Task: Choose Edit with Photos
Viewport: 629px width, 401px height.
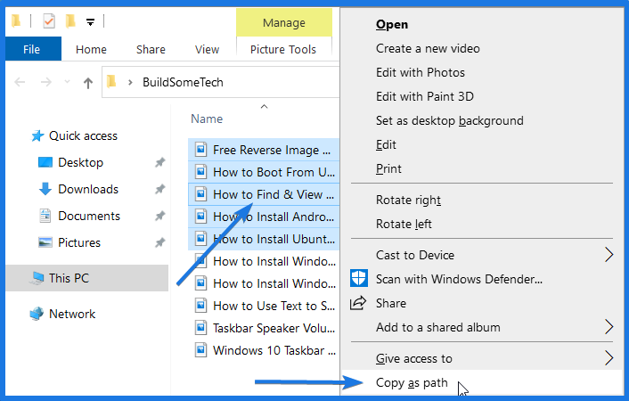Action: 421,73
